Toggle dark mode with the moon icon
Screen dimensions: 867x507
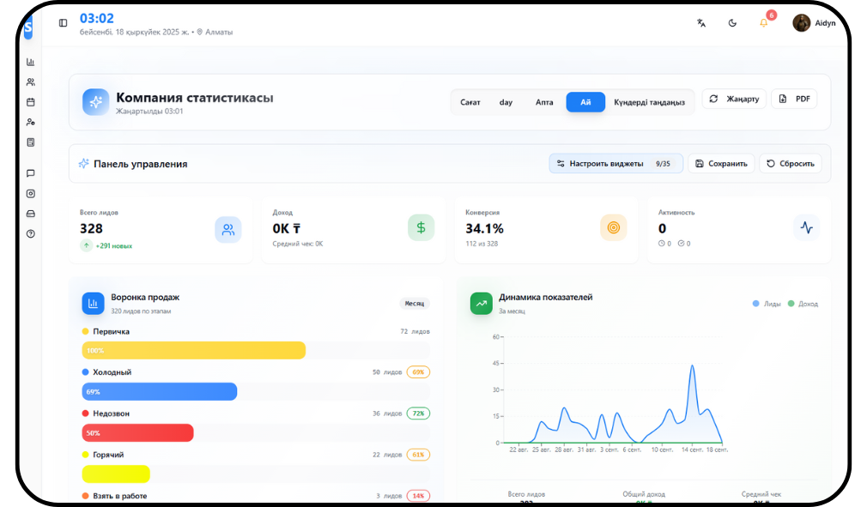point(732,23)
